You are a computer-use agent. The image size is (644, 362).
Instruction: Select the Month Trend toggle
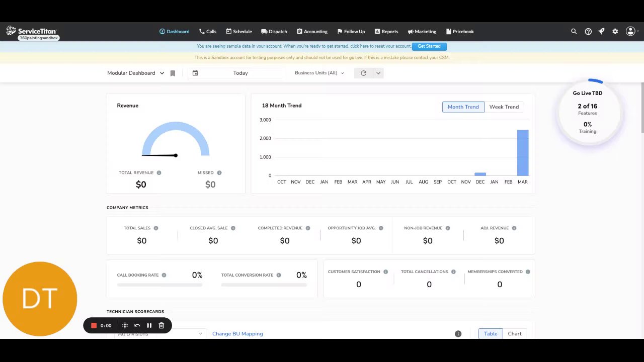pyautogui.click(x=463, y=107)
